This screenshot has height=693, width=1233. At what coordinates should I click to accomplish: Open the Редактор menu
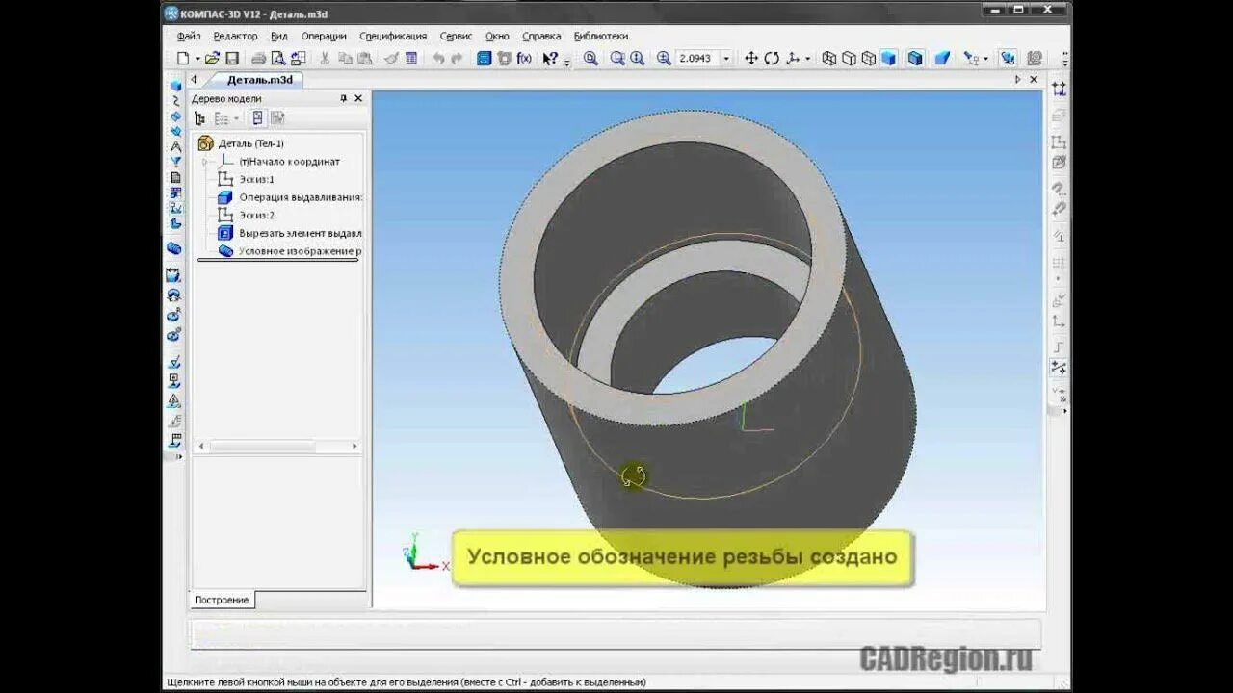tap(235, 36)
